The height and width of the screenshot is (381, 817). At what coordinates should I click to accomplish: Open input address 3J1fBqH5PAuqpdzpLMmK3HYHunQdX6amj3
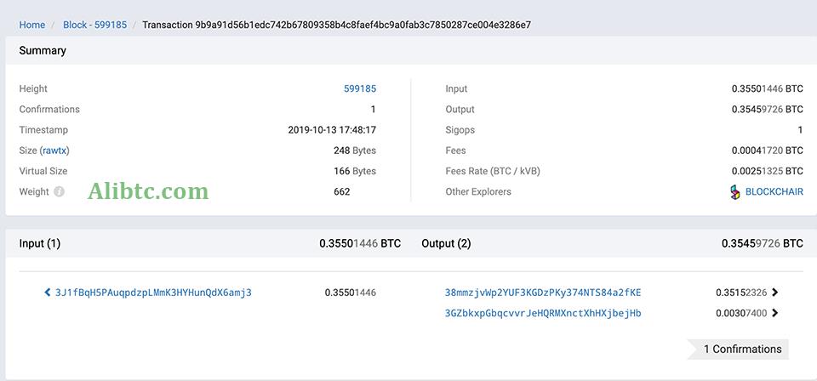153,293
